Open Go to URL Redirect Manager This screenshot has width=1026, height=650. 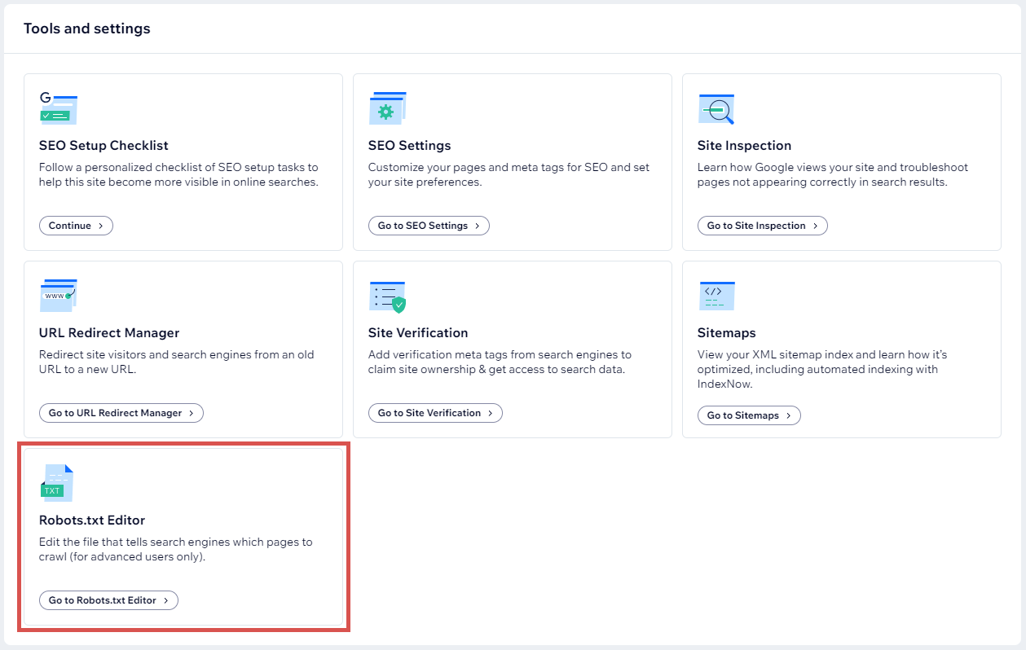(121, 413)
